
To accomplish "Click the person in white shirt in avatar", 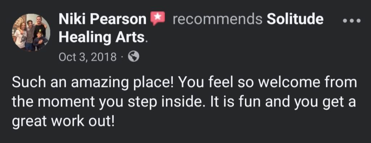I will click(x=20, y=35).
